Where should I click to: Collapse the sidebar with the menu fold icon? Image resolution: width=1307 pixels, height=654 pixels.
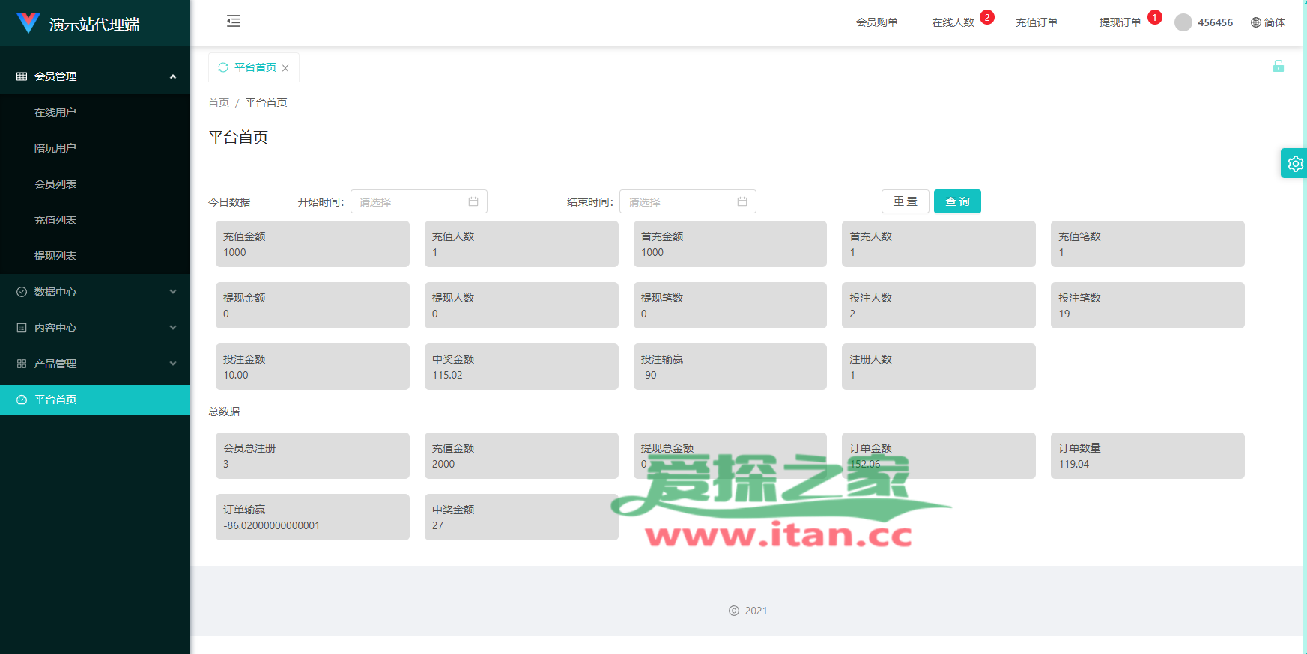point(234,21)
